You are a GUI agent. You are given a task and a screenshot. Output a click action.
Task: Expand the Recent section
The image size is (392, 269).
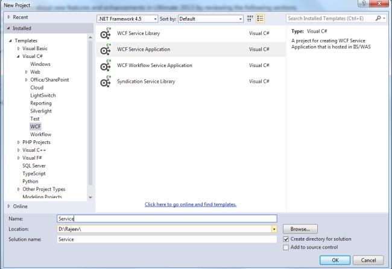click(9, 17)
